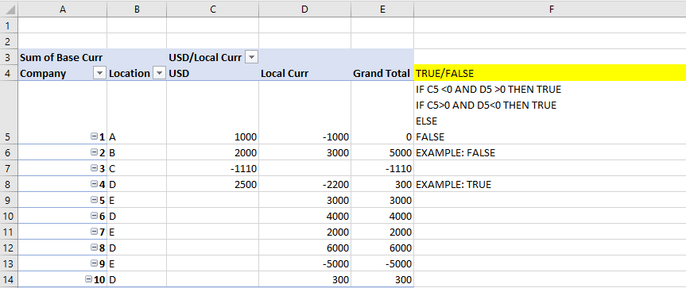Collapse the row for company 4
This screenshot has height=288, width=686.
click(x=94, y=184)
